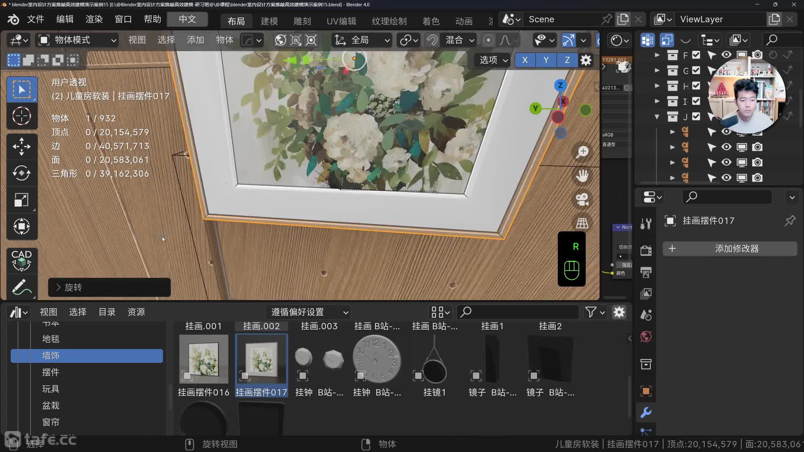Toggle perspective/orthographic grid icon

(x=582, y=223)
